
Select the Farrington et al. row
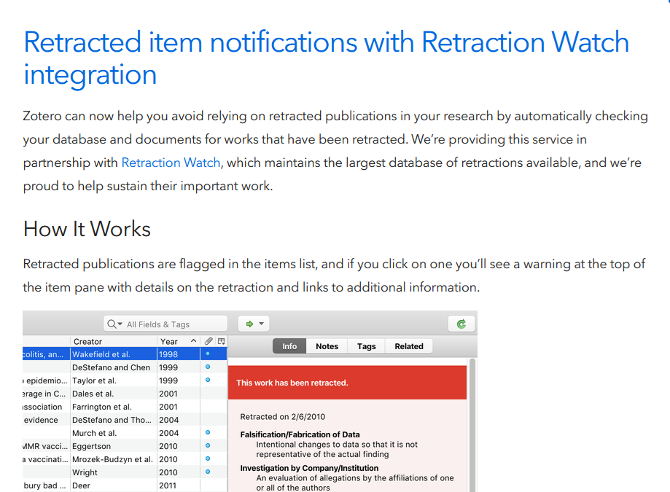(125, 407)
